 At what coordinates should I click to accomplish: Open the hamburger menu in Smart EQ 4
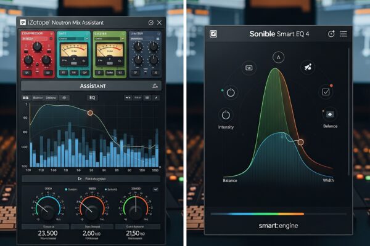pos(343,34)
